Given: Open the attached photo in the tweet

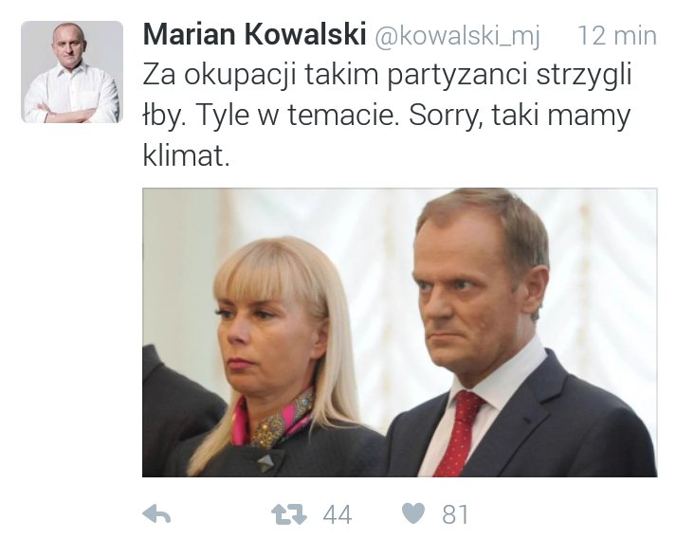Looking at the screenshot, I should [400, 332].
